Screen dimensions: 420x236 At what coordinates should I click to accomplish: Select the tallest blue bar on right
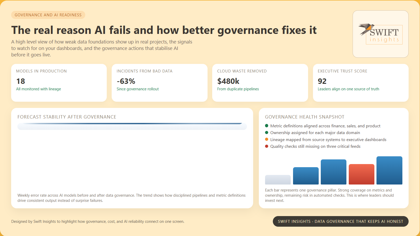(389, 170)
